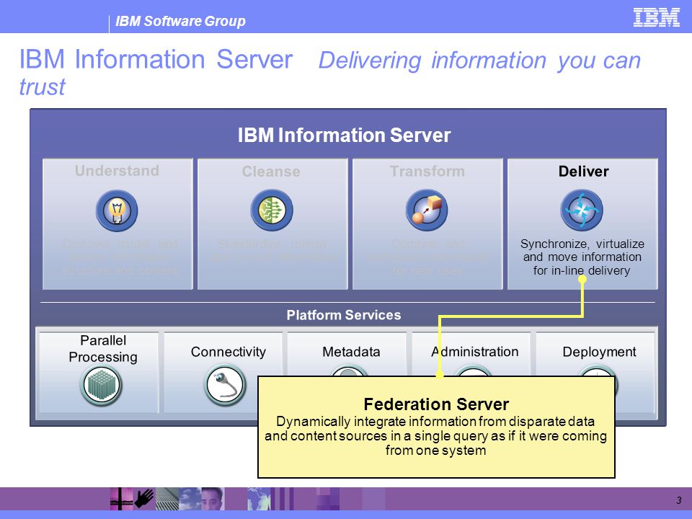The image size is (692, 519).
Task: Click the Connectivity cable icon
Action: pos(225,385)
